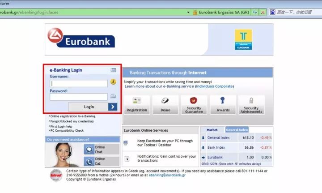Image resolution: width=322 pixels, height=193 pixels.
Task: Open Keep Eurobank on your PC Toolbar link
Action: coord(165,143)
